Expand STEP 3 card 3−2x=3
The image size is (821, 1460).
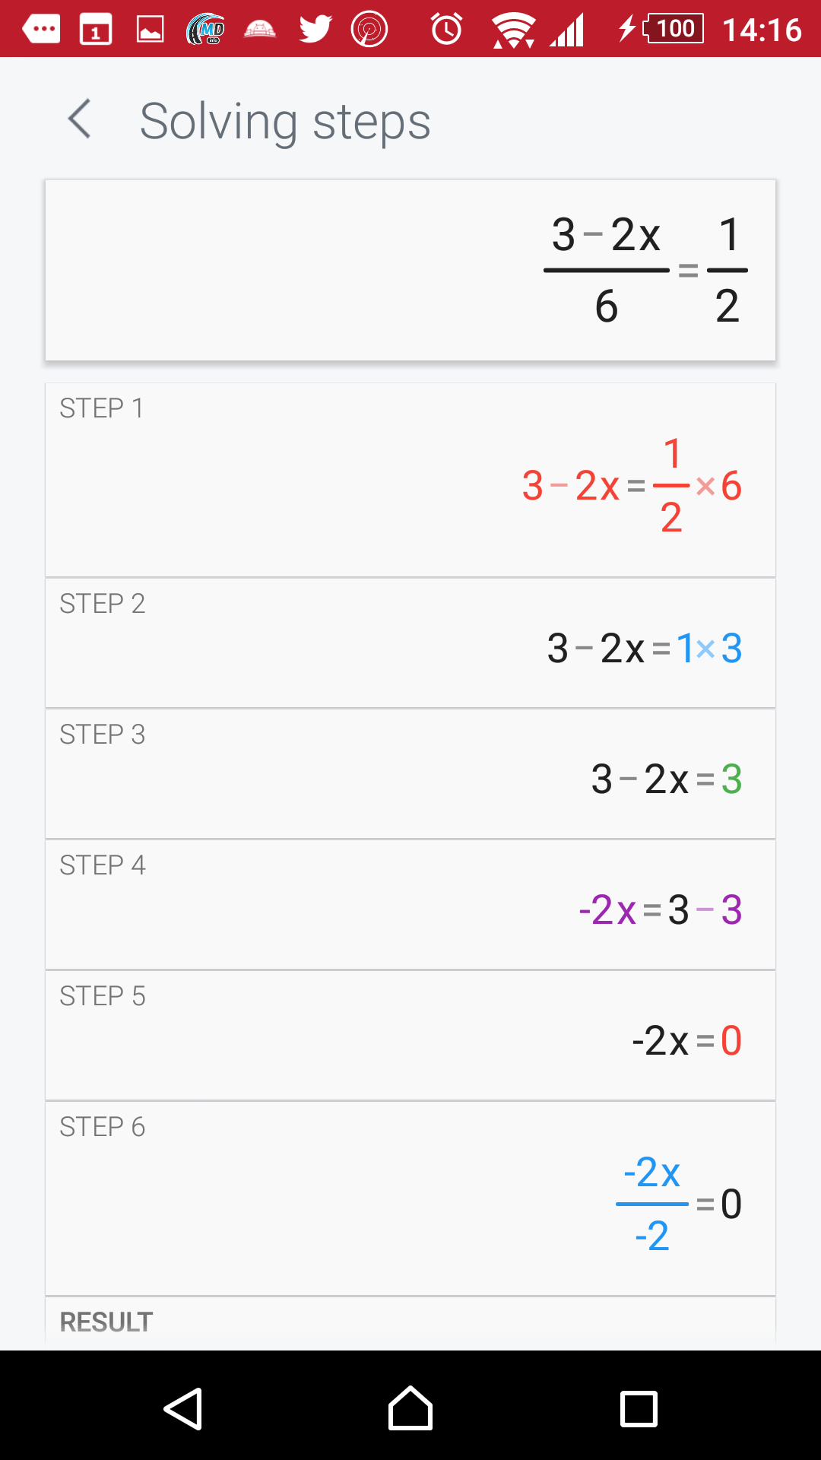click(x=410, y=774)
